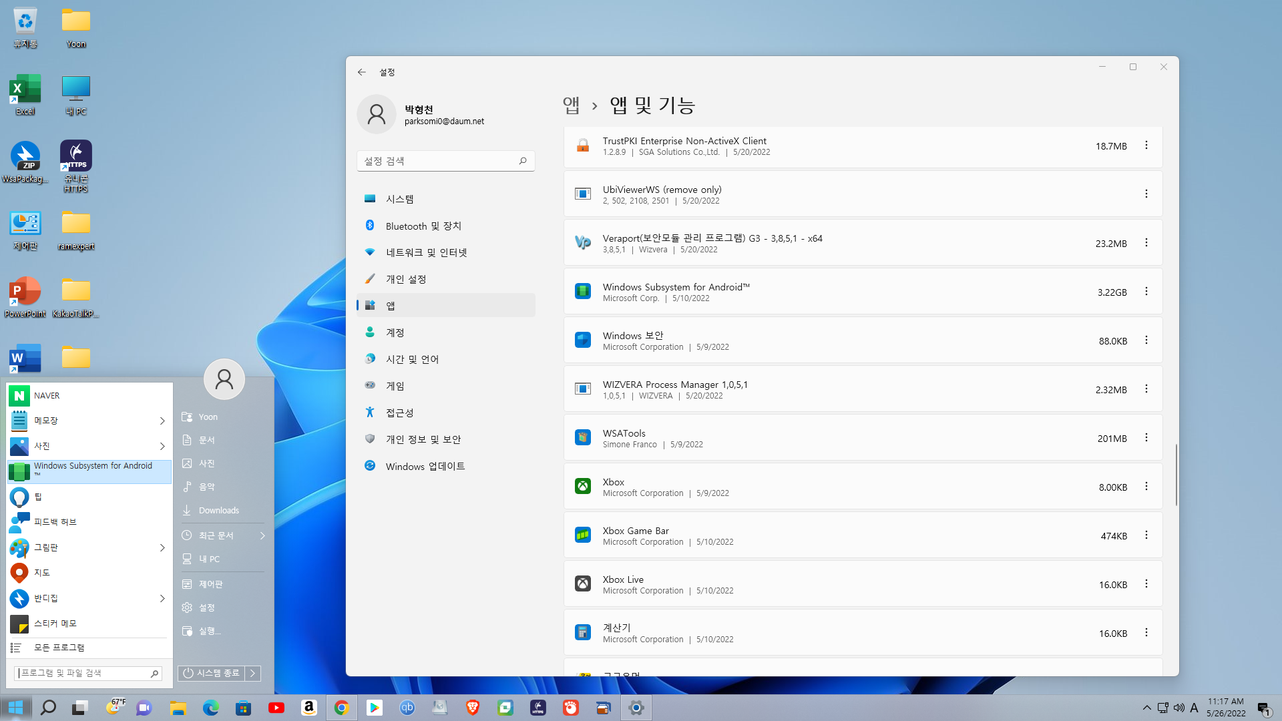Select Bluetooth 및 장치 in sidebar
This screenshot has width=1282, height=721.
[446, 226]
